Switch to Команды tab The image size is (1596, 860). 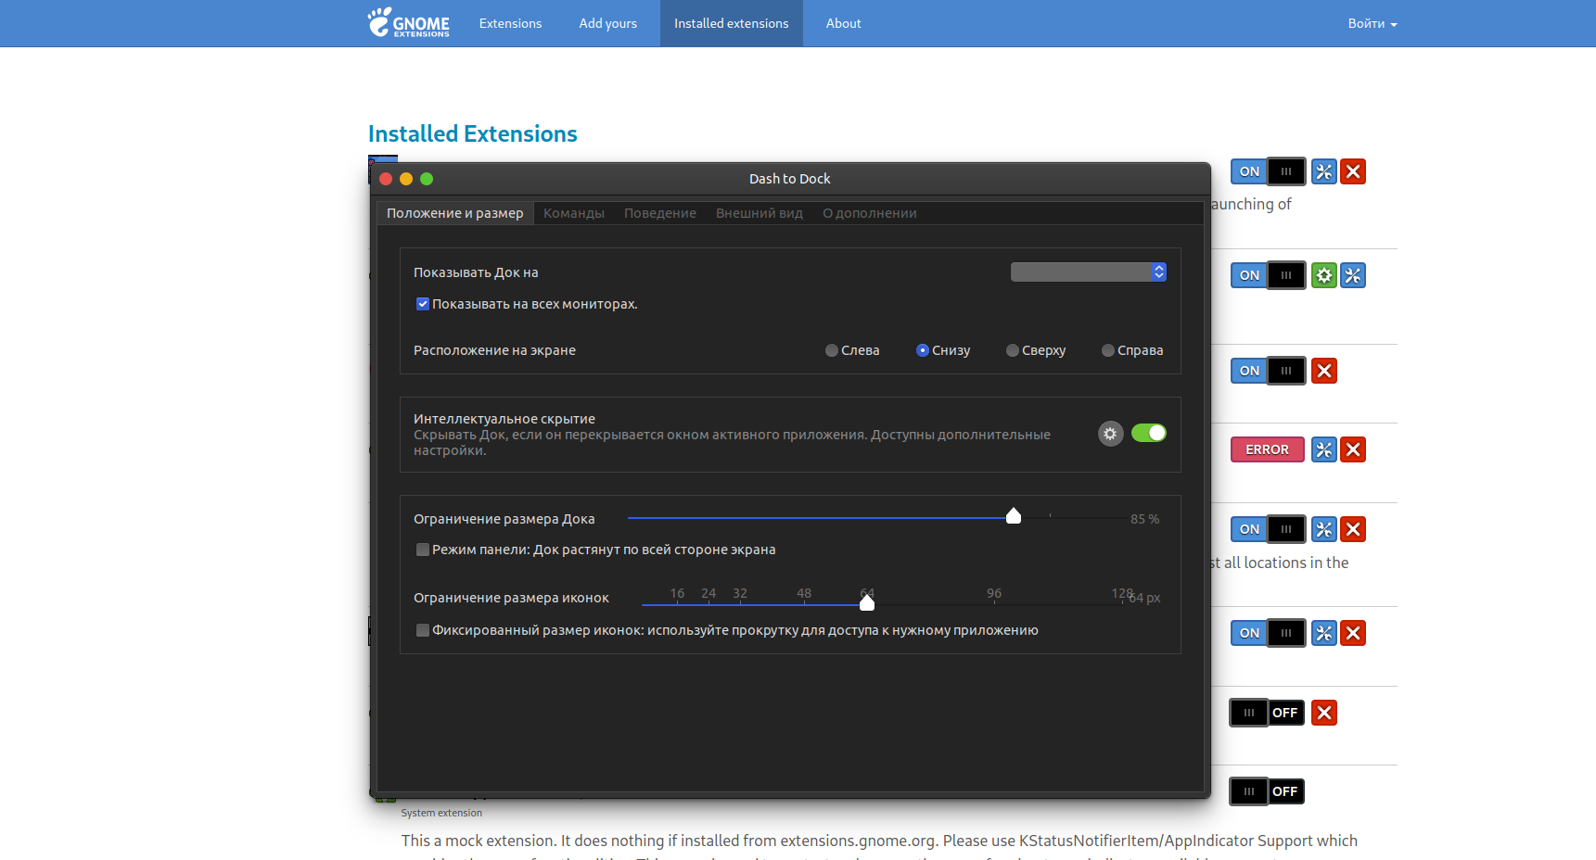click(574, 213)
